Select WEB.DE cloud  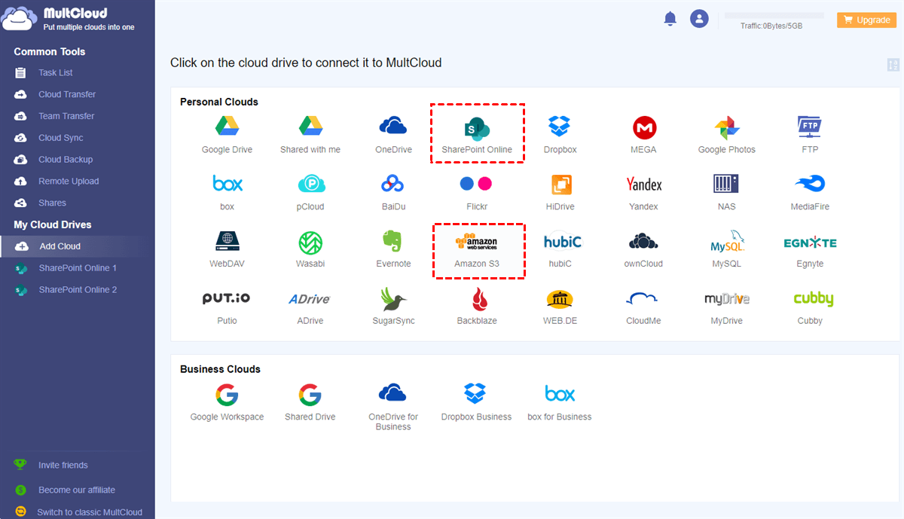tap(560, 306)
